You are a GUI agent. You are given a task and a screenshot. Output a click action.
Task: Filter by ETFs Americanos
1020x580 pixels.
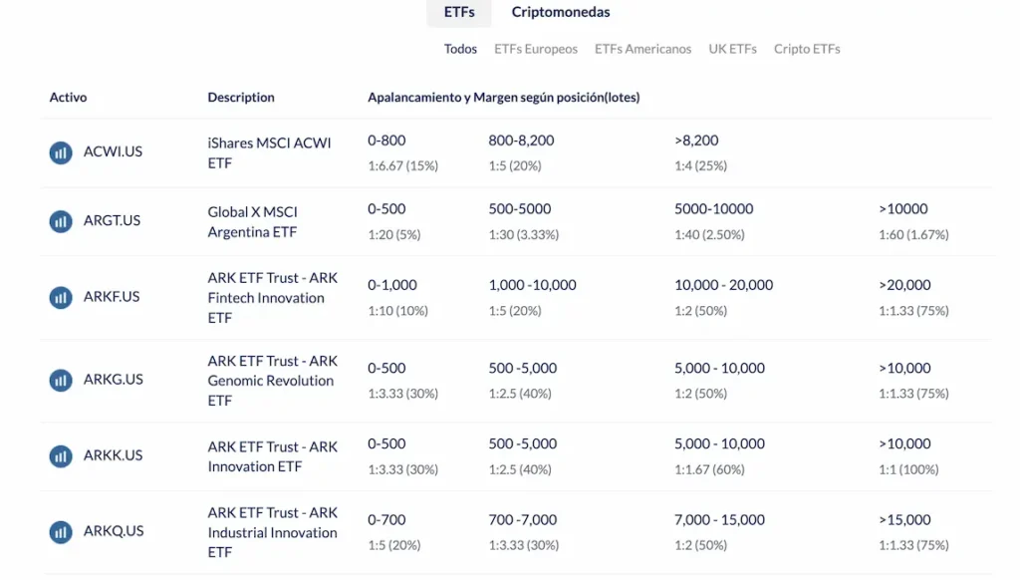(x=642, y=47)
